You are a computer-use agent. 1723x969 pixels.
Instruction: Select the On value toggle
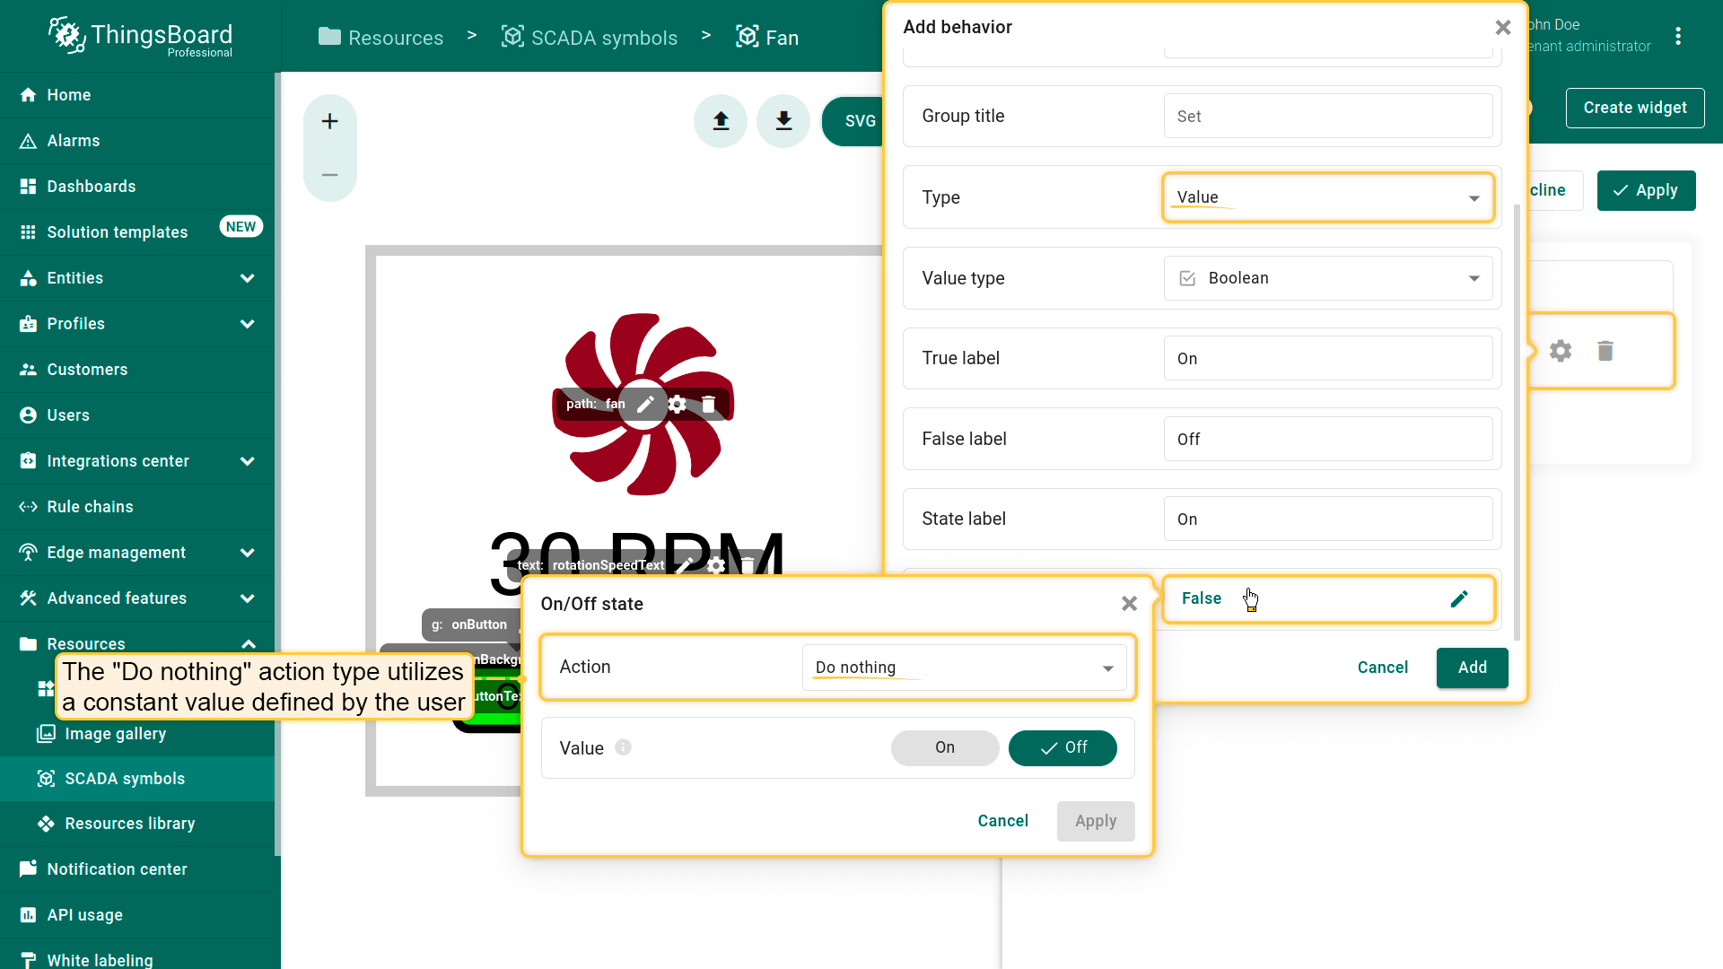(x=944, y=747)
